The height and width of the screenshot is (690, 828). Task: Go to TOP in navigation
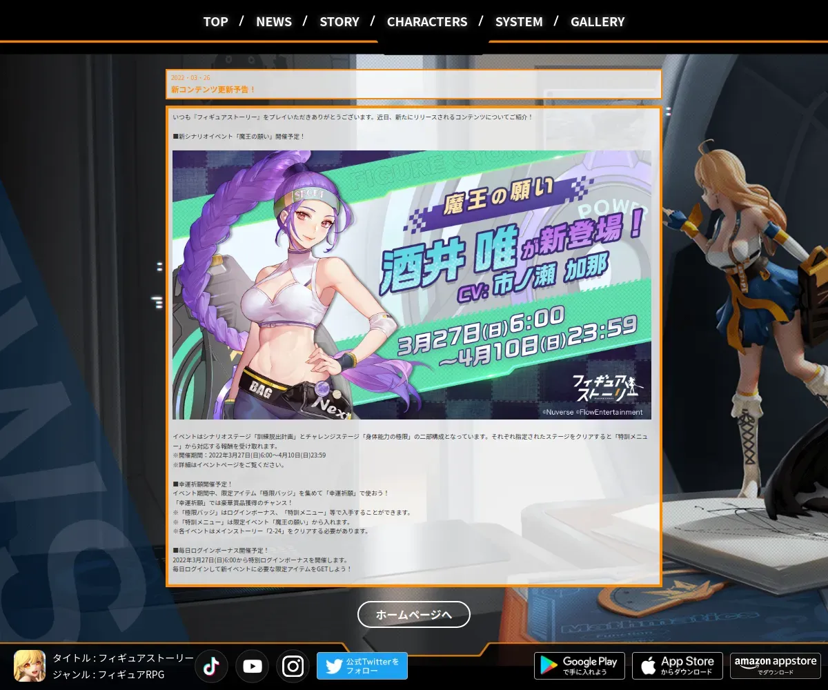tap(215, 21)
